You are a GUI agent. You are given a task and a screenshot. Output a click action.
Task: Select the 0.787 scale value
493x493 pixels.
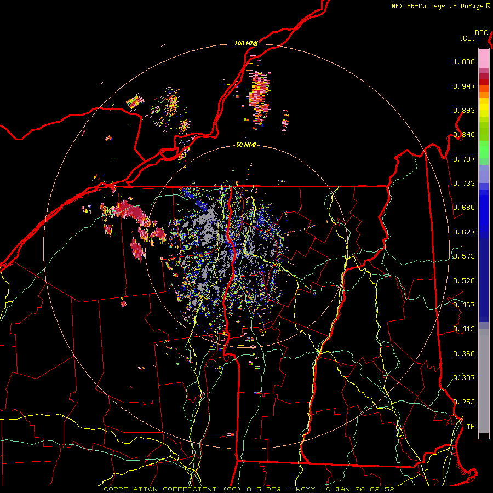pyautogui.click(x=464, y=159)
